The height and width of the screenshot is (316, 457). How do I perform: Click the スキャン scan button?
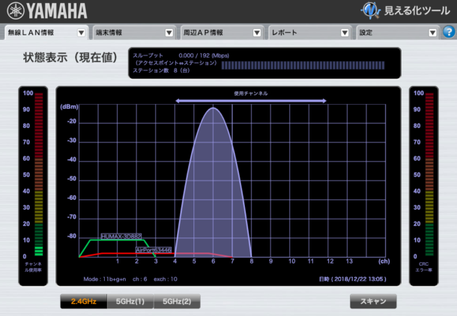point(373,301)
